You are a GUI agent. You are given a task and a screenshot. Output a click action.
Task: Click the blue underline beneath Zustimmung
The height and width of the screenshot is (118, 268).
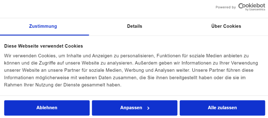coord(44,35)
